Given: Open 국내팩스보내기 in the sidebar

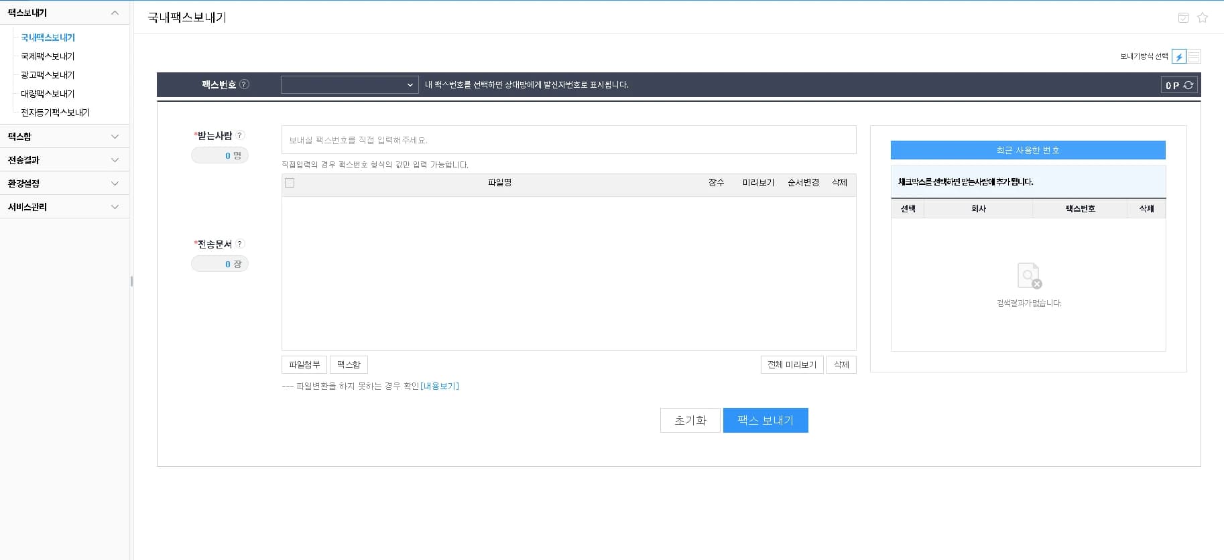Looking at the screenshot, I should coord(48,38).
